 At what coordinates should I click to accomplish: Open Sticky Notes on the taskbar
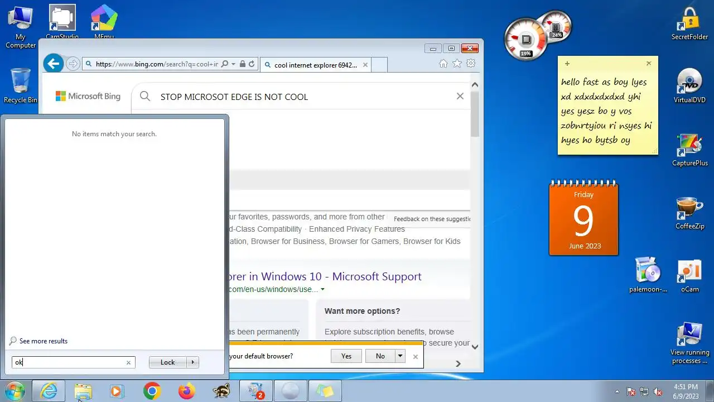coord(325,391)
